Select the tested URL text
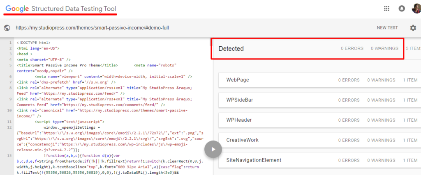This screenshot has height=175, width=421. [x=92, y=28]
